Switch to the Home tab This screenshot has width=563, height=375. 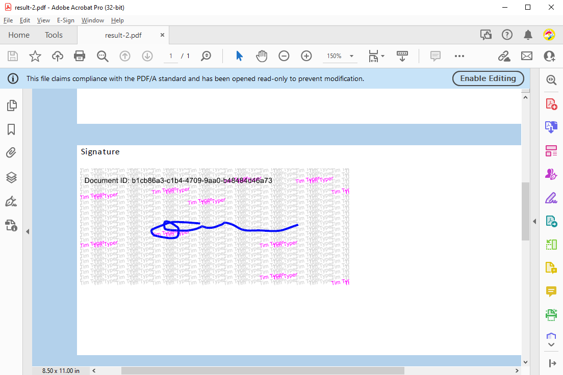pos(19,35)
